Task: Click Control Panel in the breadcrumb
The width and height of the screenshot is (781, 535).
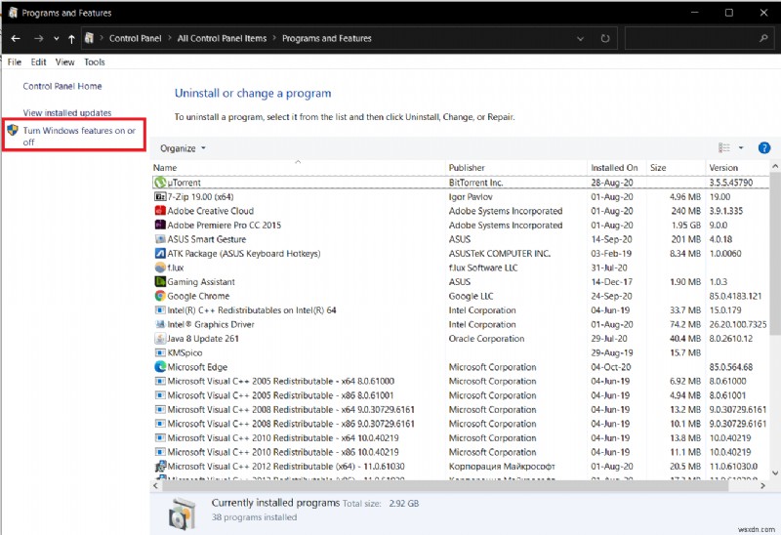Action: click(x=135, y=38)
